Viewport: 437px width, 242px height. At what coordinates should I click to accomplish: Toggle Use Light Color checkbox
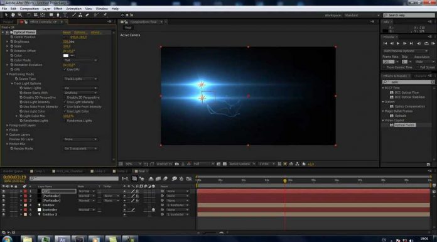(65, 111)
